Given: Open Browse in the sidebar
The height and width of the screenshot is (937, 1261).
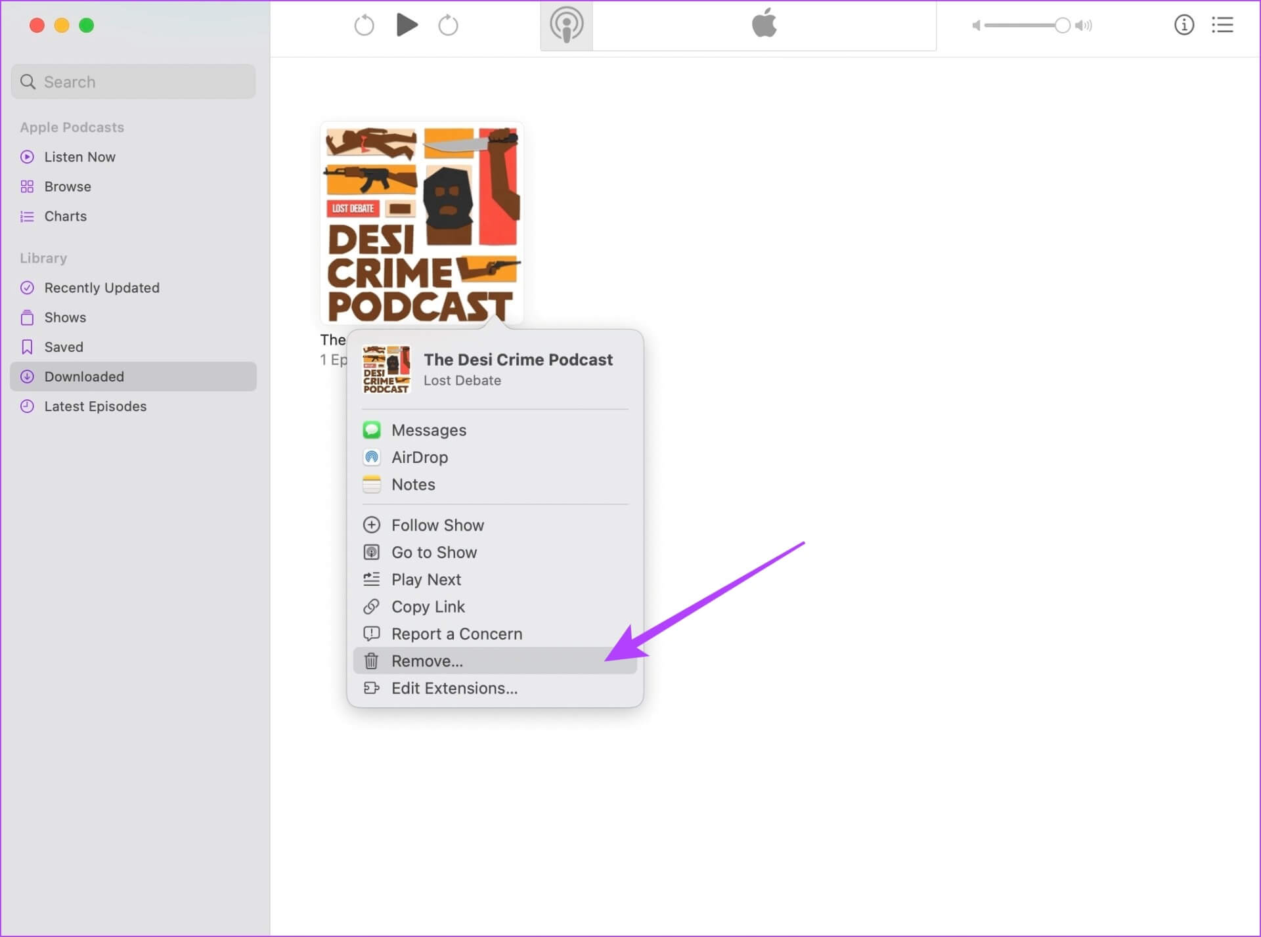Looking at the screenshot, I should pos(133,186).
